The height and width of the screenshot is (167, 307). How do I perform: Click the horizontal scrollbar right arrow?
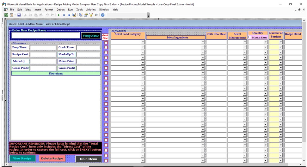pyautogui.click(x=300, y=164)
